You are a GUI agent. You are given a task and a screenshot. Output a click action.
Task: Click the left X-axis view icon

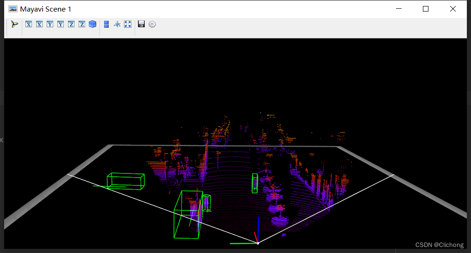(x=29, y=25)
